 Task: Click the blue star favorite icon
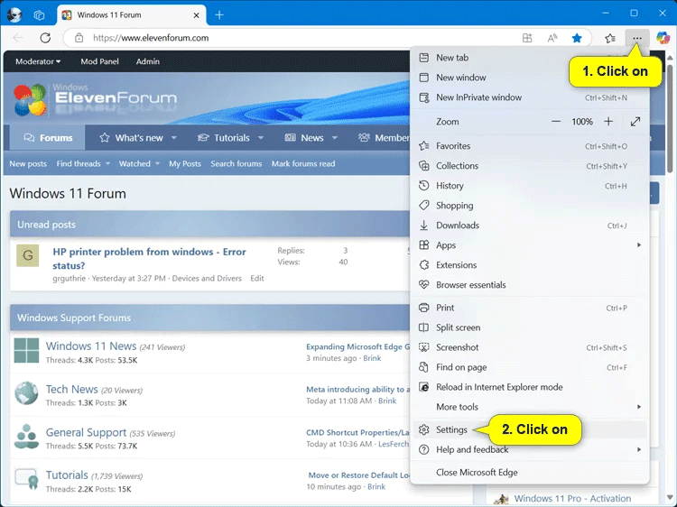(577, 38)
